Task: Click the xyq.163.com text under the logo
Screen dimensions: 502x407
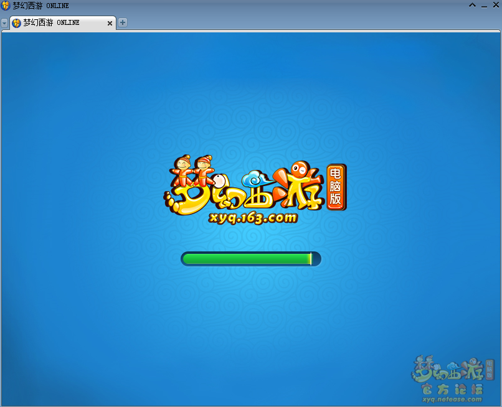Action: (x=253, y=218)
